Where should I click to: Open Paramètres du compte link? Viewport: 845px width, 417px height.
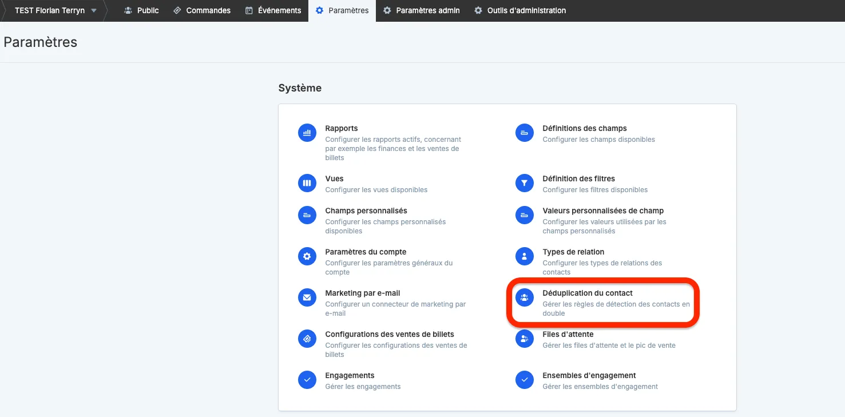[366, 252]
